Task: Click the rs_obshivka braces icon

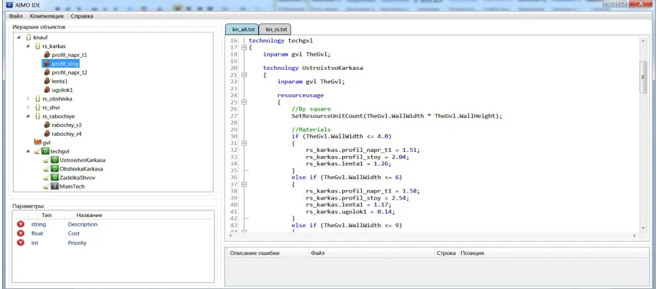Action: (x=37, y=98)
